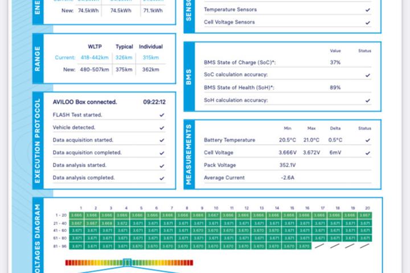Click the current typical range "326km"
This screenshot has width=410, height=273.
(x=124, y=57)
